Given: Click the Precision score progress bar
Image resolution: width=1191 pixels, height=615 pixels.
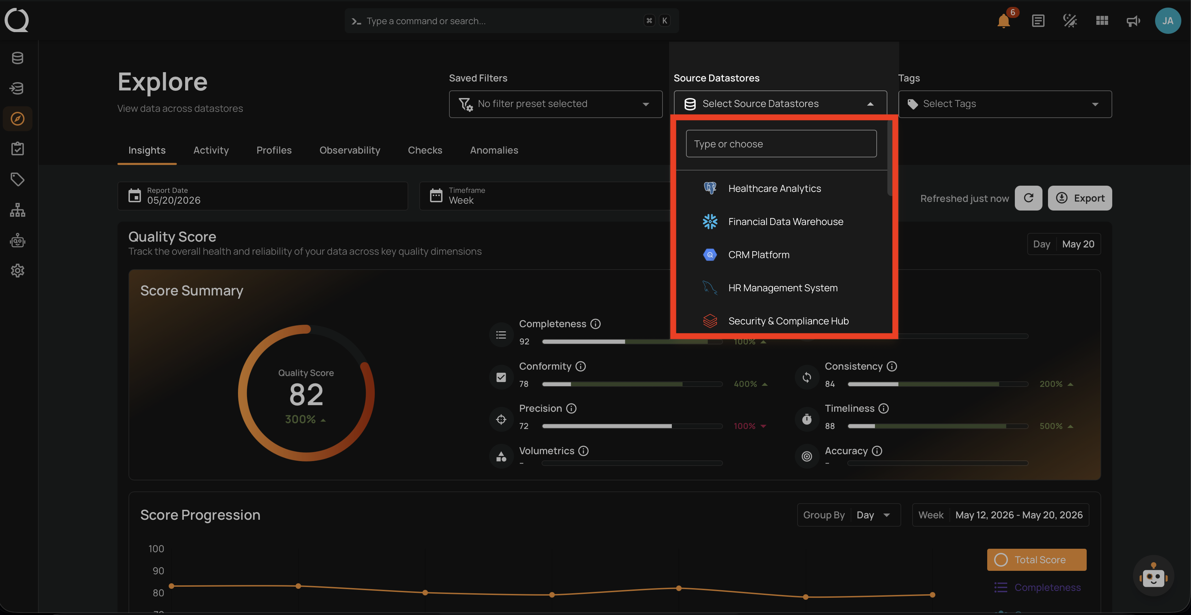Looking at the screenshot, I should 632,427.
